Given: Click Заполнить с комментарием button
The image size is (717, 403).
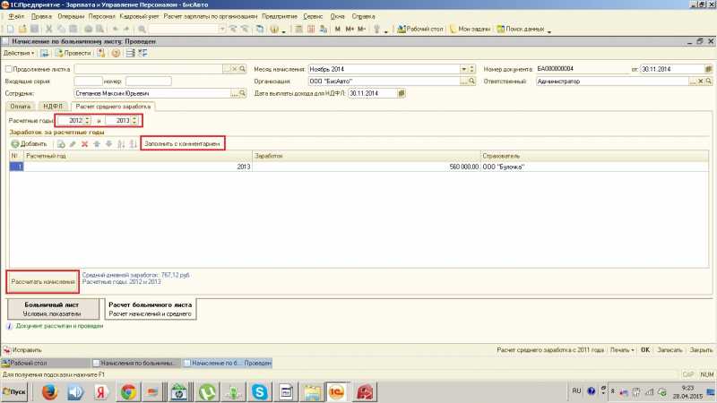Looking at the screenshot, I should coord(183,143).
